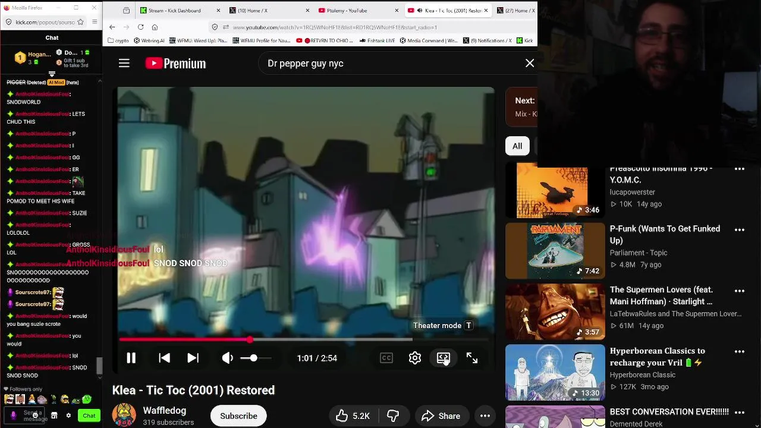
Task: Toggle Theater mode
Action: click(x=444, y=358)
